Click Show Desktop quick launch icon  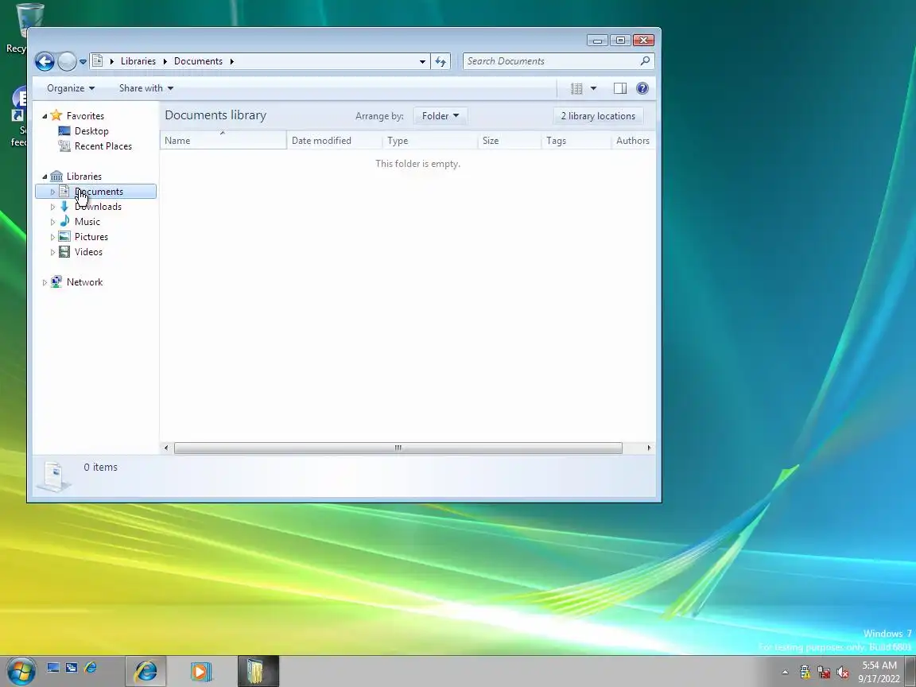53,668
